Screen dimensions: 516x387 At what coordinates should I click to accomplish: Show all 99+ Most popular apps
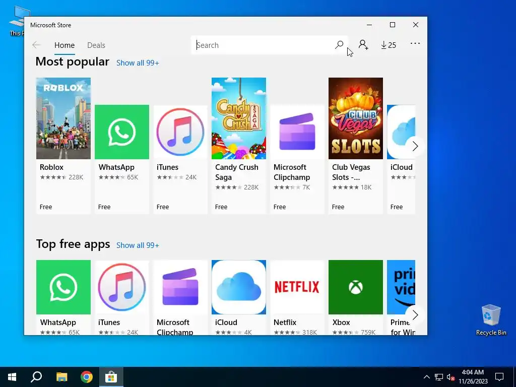point(138,63)
